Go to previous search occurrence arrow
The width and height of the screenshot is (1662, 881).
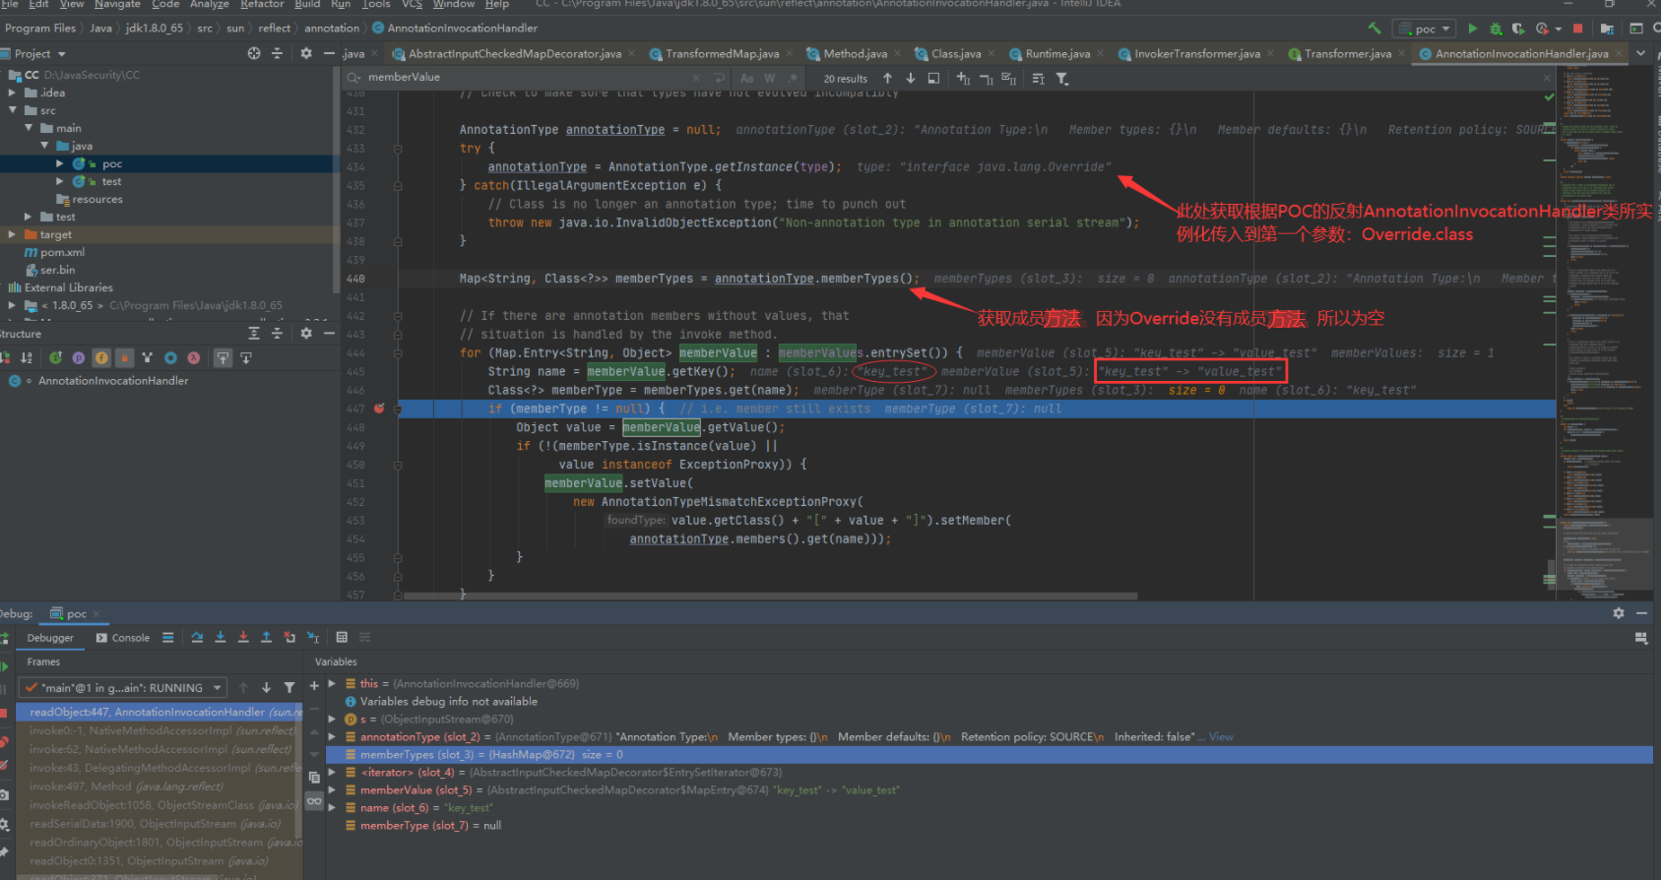pos(888,78)
